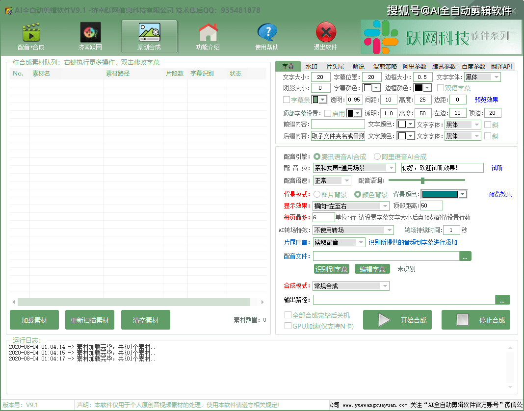Expand the 显示效果 横向-左至右 dropdown
The width and height of the screenshot is (524, 411).
pos(351,206)
